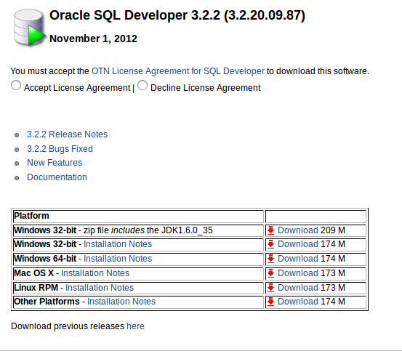
Task: Select Decline License Agreement radio button
Action: coord(142,85)
